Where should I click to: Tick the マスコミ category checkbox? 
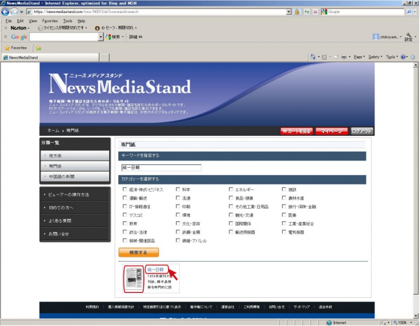pos(125,215)
